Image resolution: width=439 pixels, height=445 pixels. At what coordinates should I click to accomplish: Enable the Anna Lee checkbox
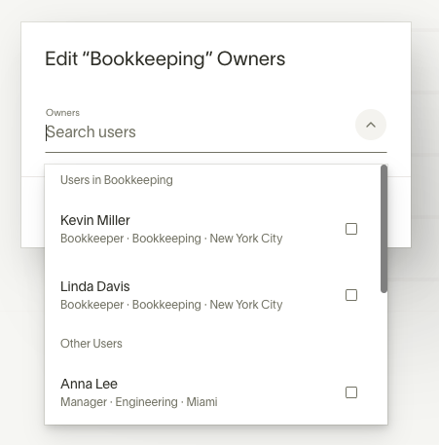tap(351, 392)
